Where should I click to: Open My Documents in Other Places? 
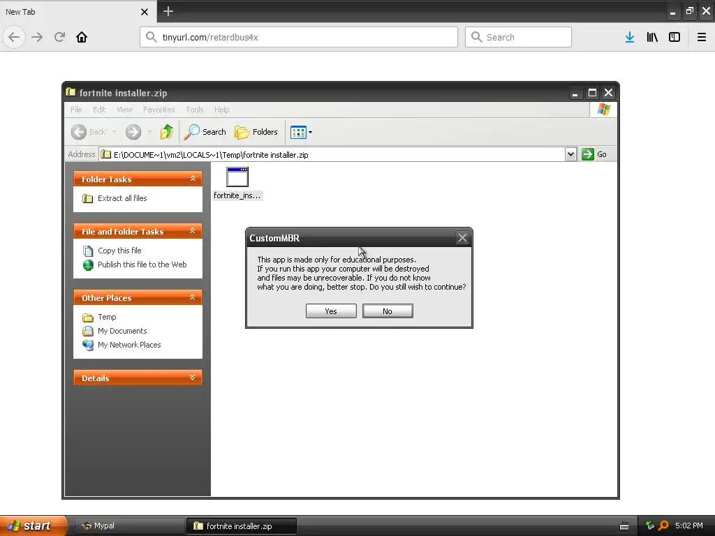122,331
